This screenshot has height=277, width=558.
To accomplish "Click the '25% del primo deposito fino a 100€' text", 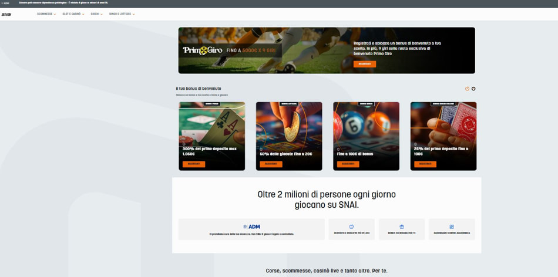I will pos(441,151).
